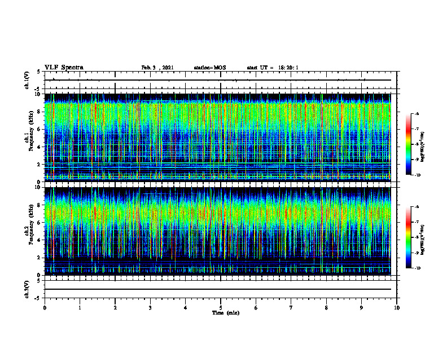Click time axis tick label "7"
This screenshot has width=447, height=345.
291,308
